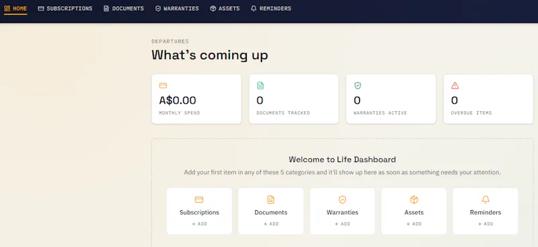The width and height of the screenshot is (538, 247).
Task: Click the A$0.00 monthly spend value
Action: point(178,100)
